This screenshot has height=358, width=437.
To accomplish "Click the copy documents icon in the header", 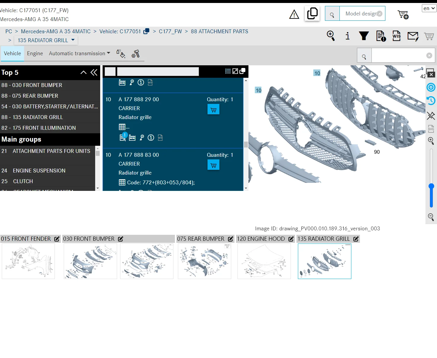I will [x=312, y=14].
